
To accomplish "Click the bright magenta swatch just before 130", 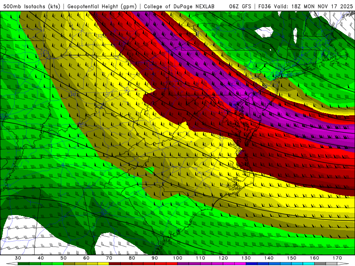I will click(240, 264).
